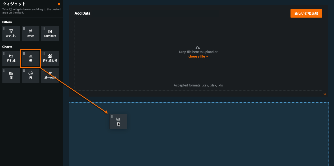Pick the 単一の値 single value widget
334x166 pixels.
50,76
